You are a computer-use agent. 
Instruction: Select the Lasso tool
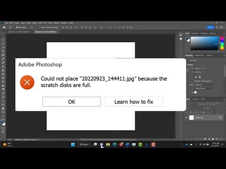pos(3,44)
